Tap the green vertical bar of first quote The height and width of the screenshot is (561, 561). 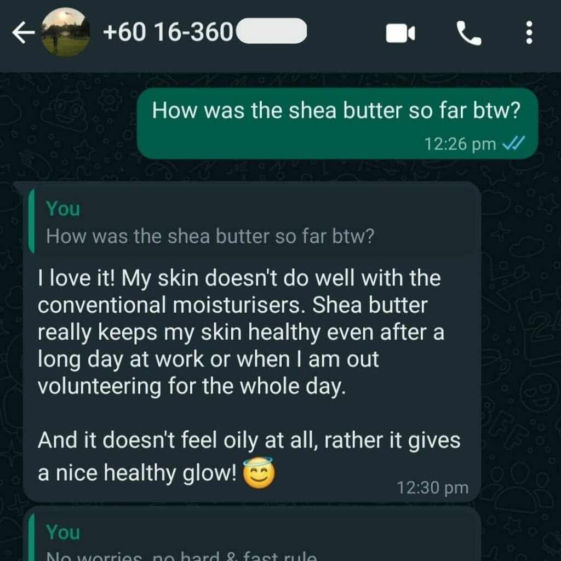click(x=31, y=221)
